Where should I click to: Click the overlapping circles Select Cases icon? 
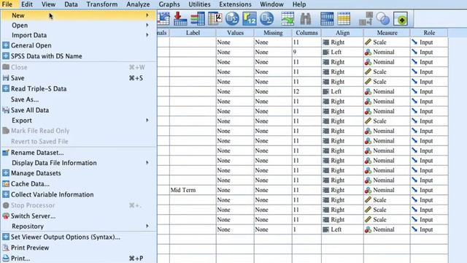coord(382,19)
